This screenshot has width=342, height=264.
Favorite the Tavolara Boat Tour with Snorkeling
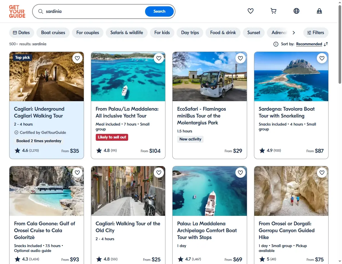[322, 58]
